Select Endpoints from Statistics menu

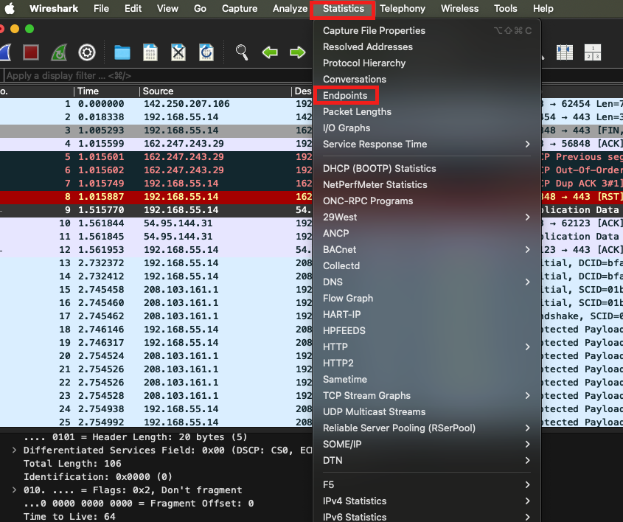tap(345, 95)
